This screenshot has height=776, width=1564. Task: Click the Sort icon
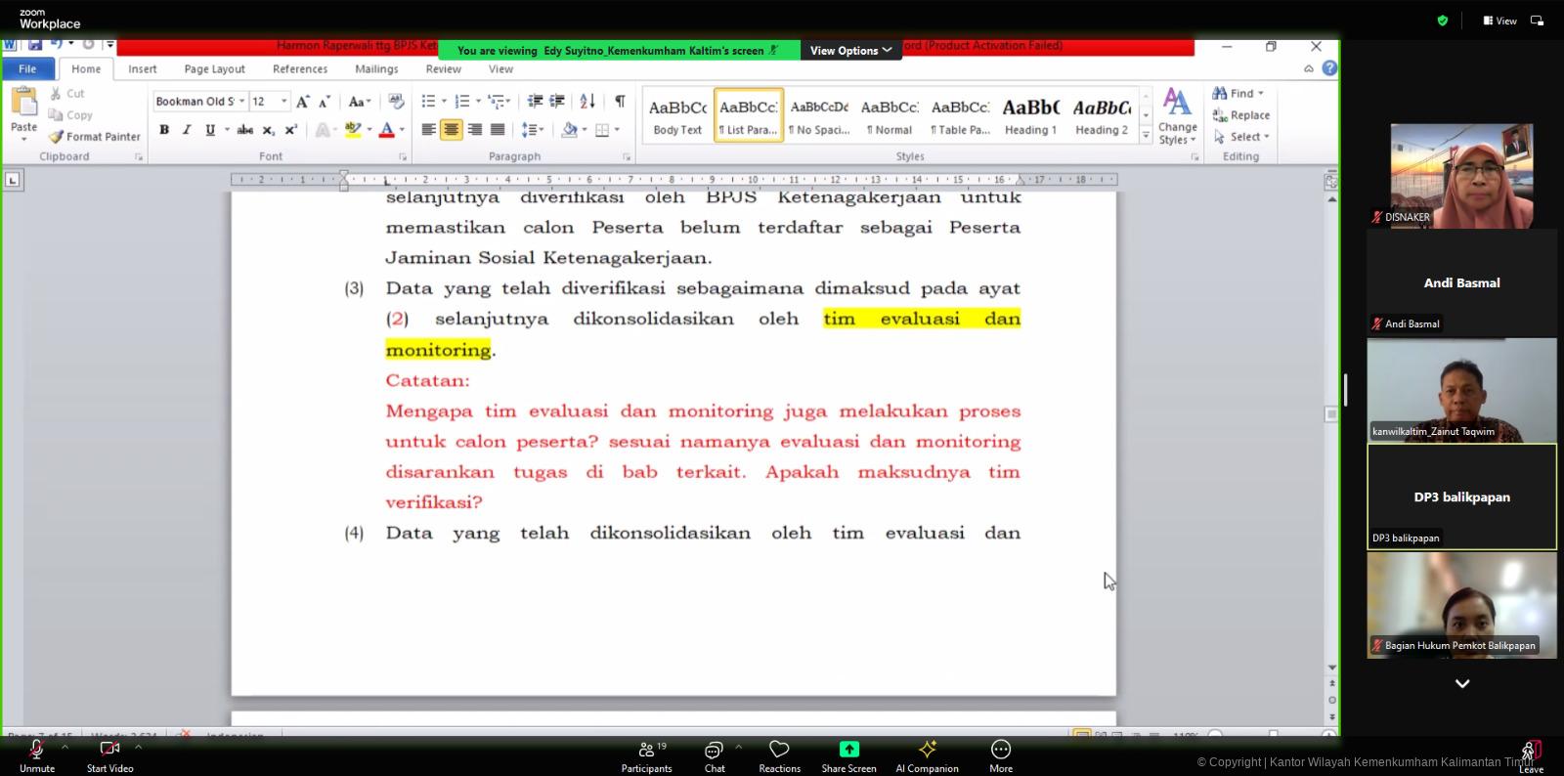pos(587,102)
